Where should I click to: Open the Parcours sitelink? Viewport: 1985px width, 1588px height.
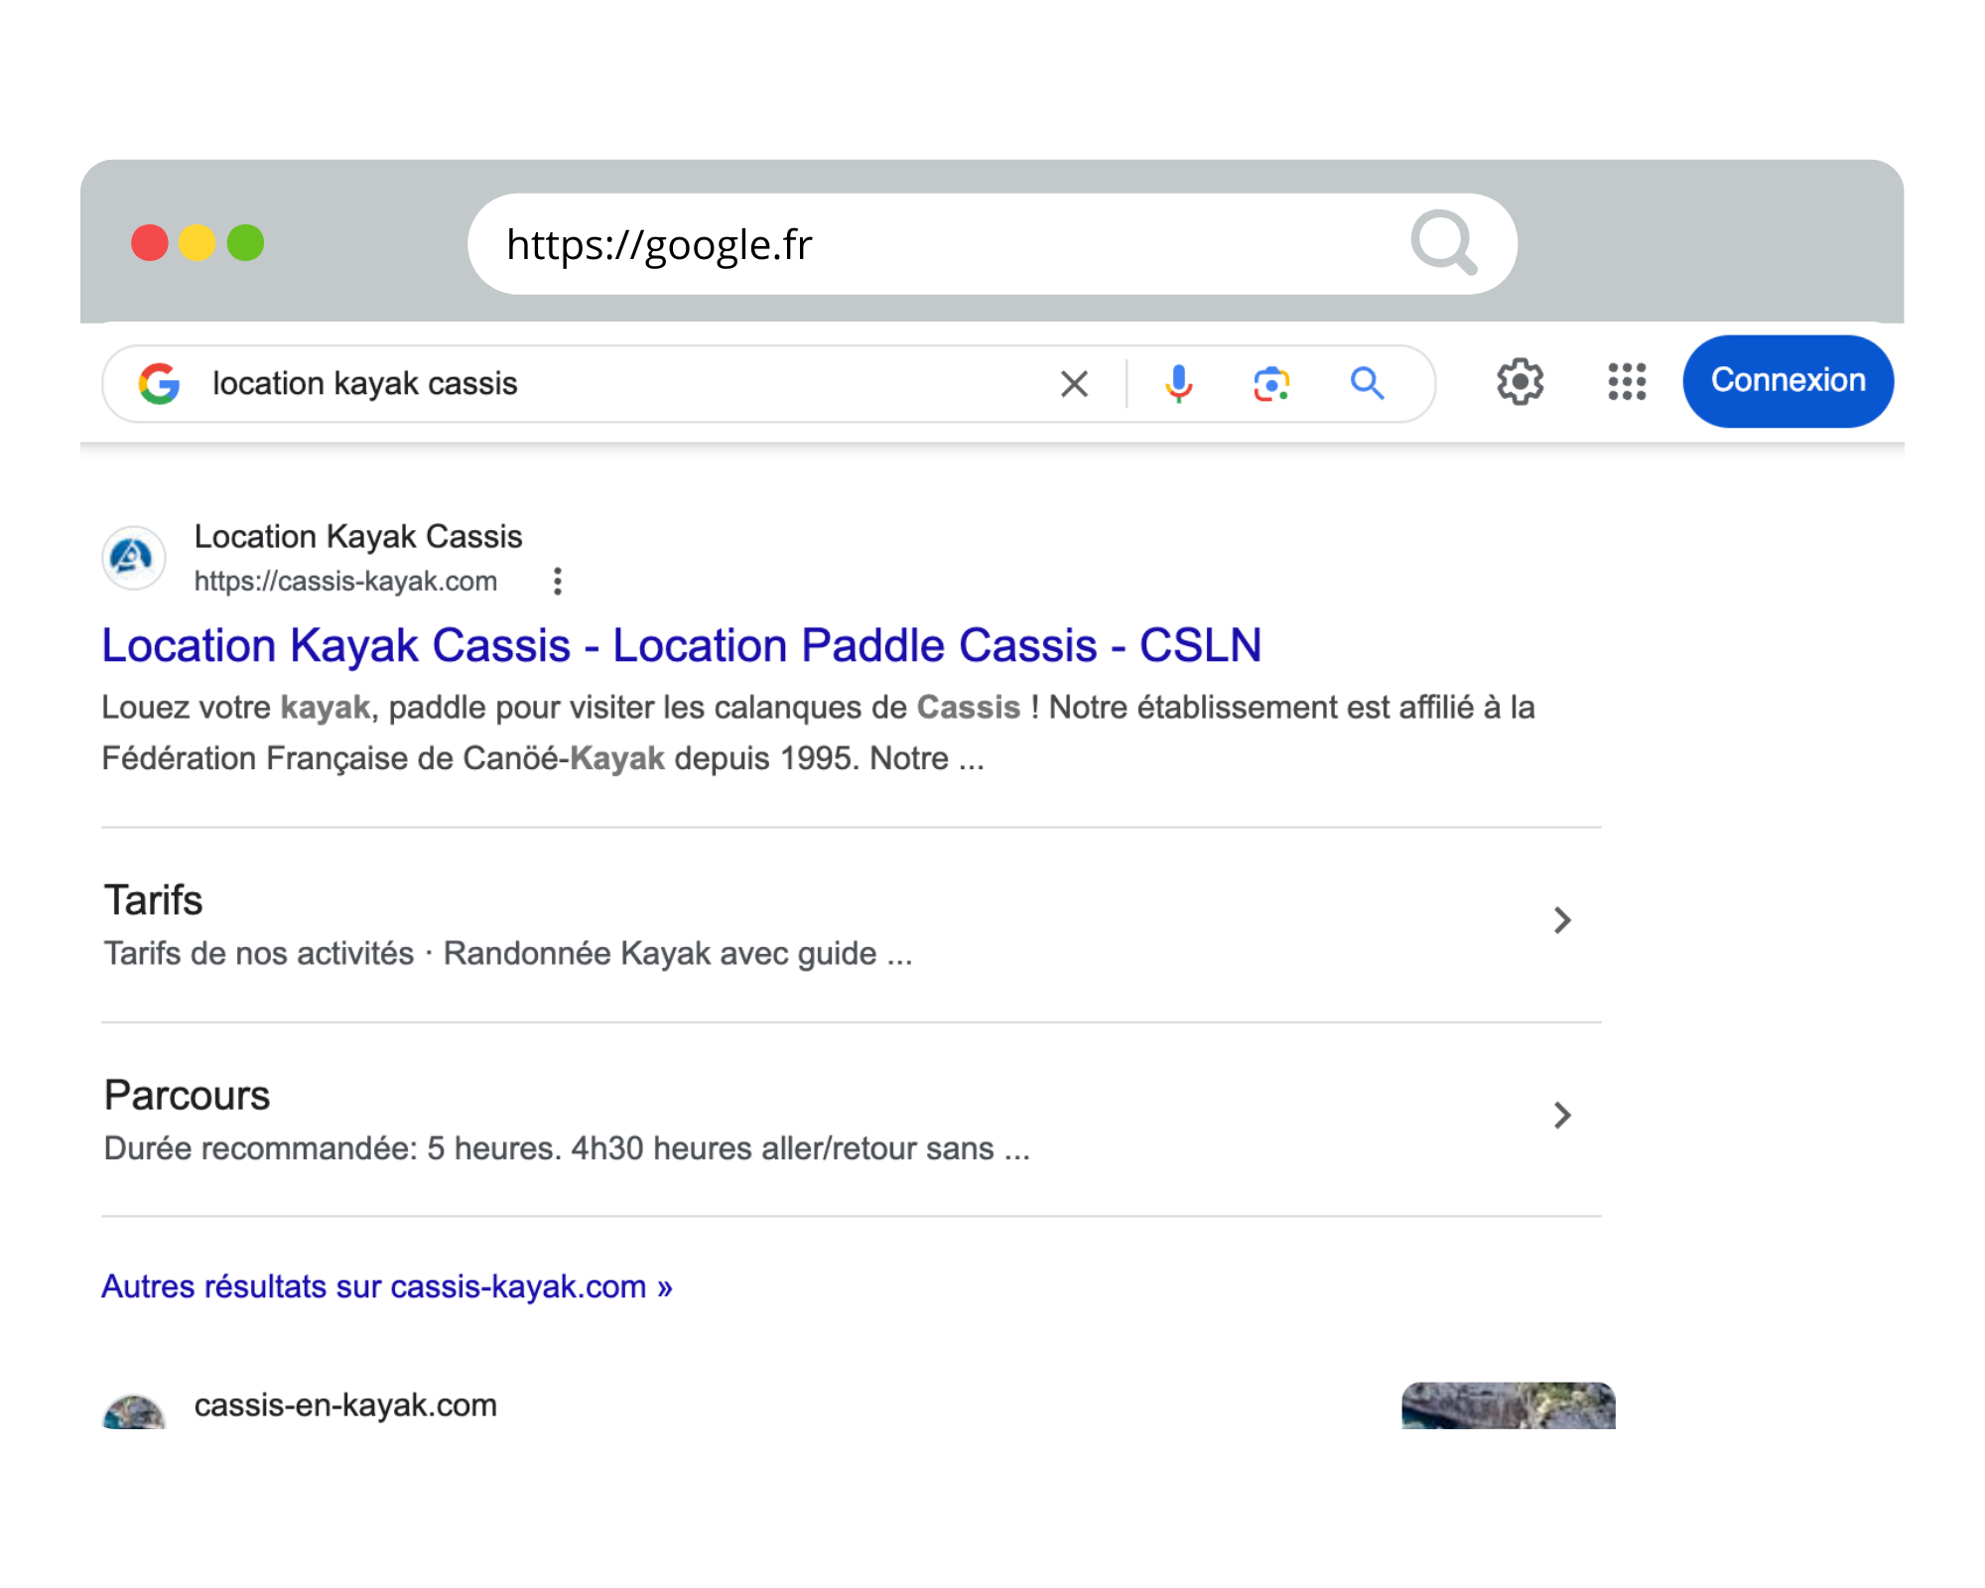852,1120
